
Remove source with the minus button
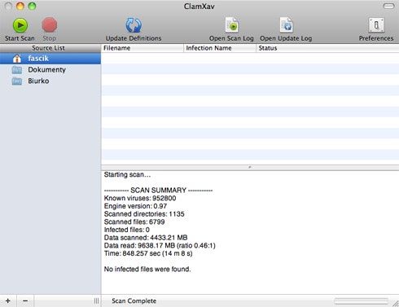[25, 300]
